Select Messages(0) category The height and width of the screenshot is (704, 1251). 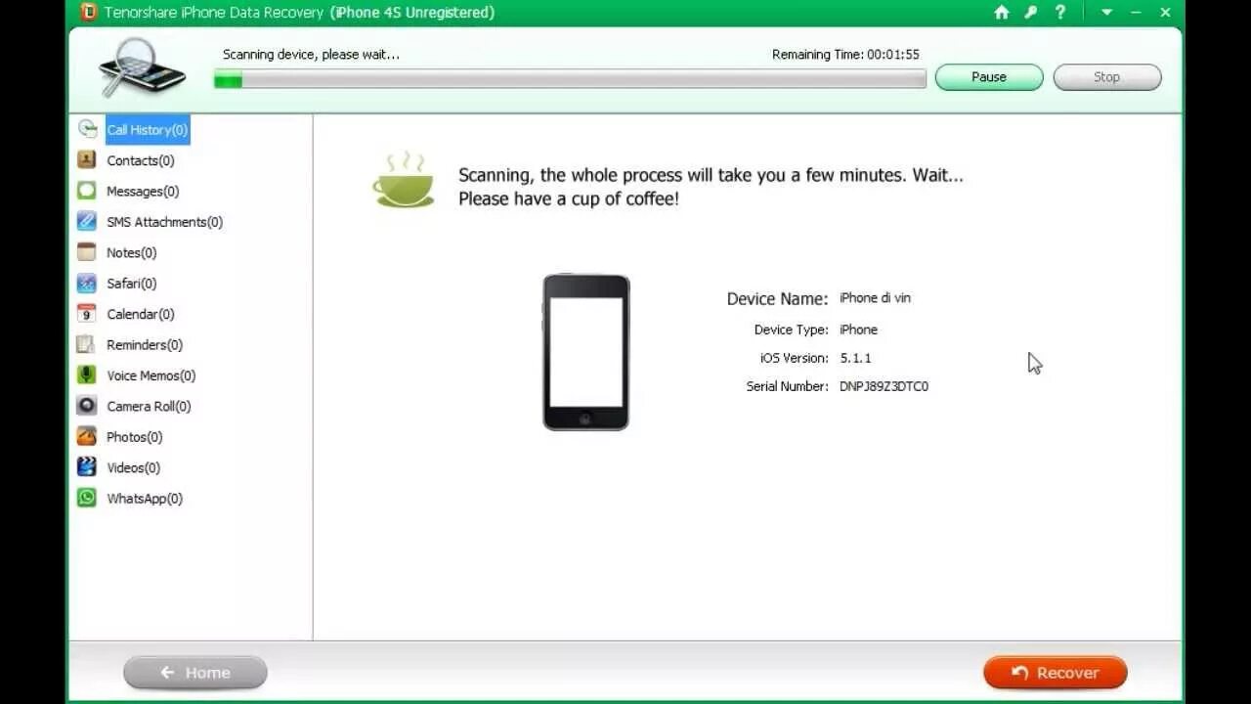click(143, 191)
